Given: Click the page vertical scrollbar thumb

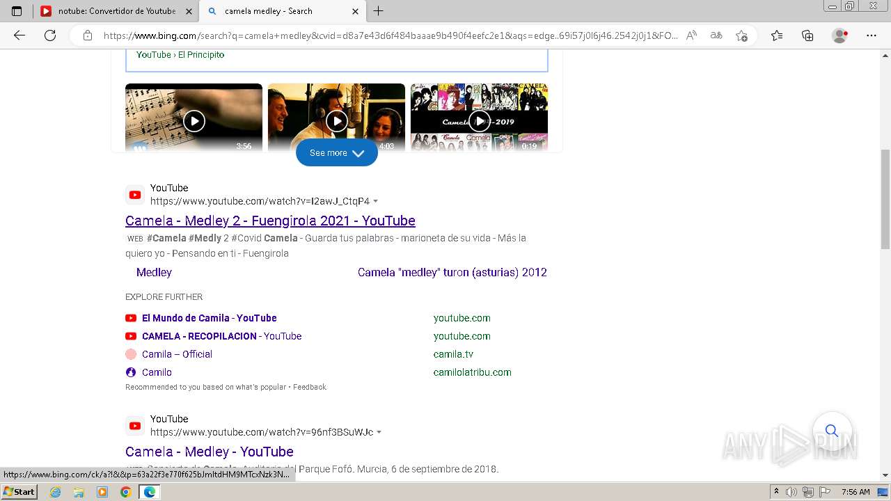Looking at the screenshot, I should point(885,199).
